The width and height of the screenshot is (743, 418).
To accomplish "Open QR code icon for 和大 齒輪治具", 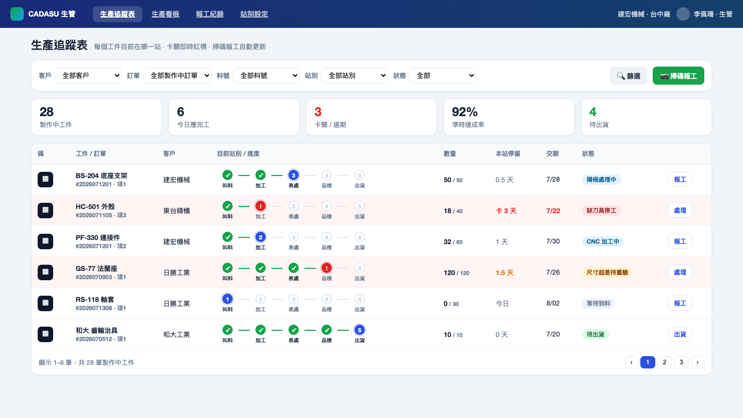I will [x=45, y=334].
